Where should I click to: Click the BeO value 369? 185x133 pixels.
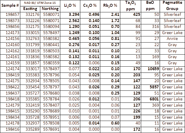click(x=156, y=105)
